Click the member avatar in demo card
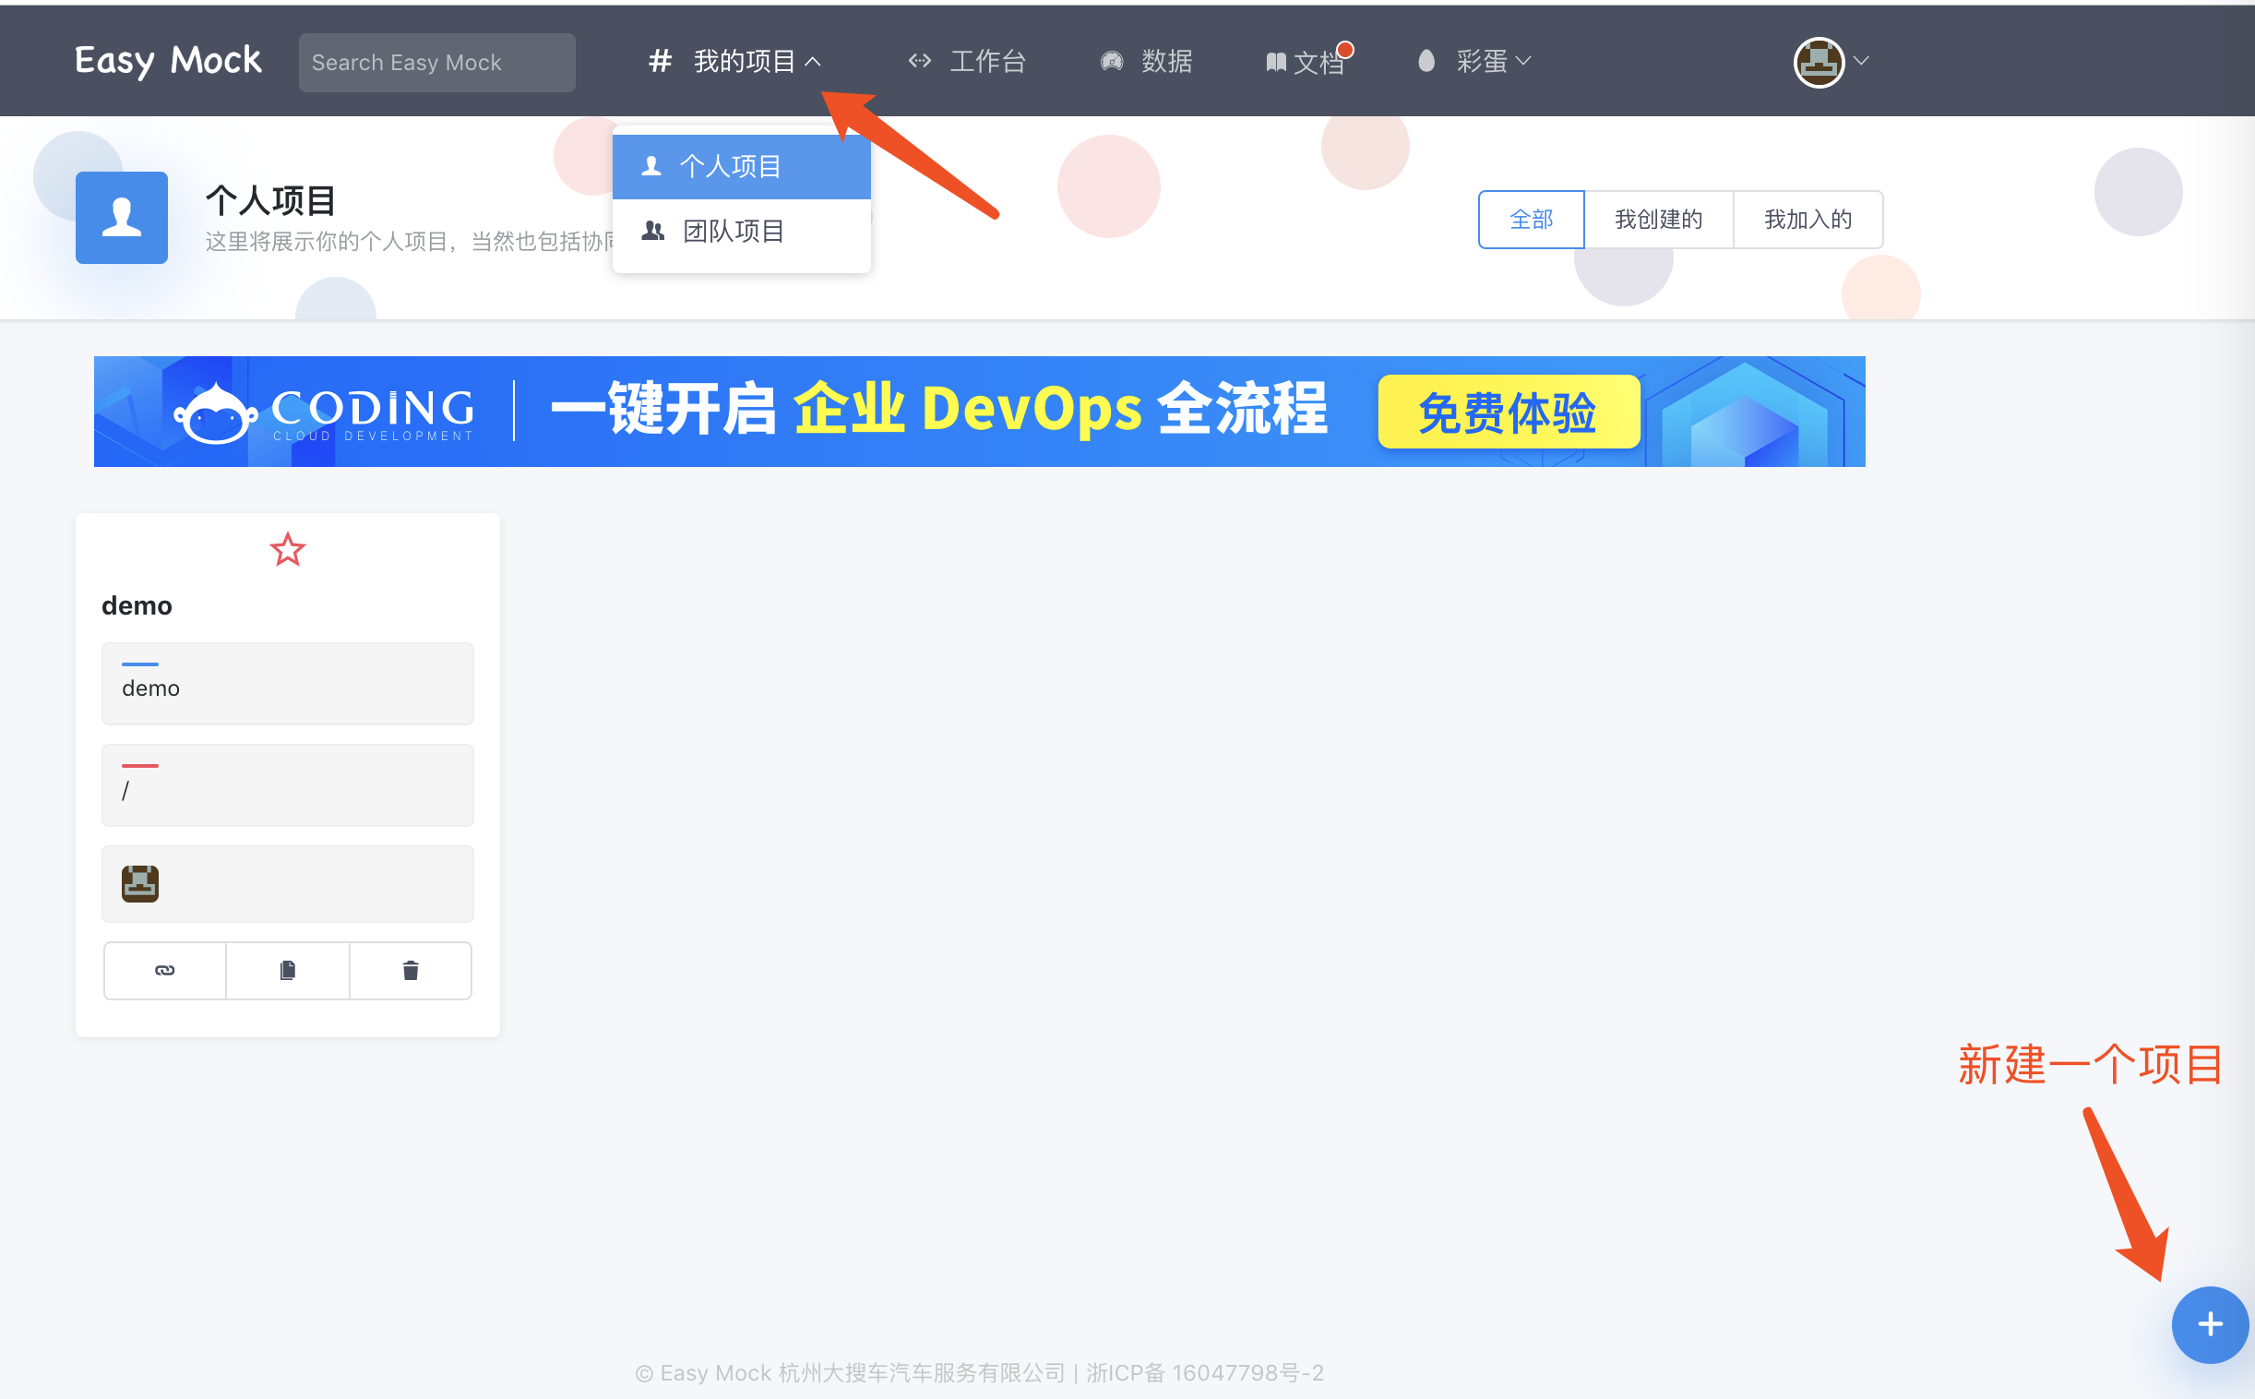The height and width of the screenshot is (1399, 2255). (140, 883)
